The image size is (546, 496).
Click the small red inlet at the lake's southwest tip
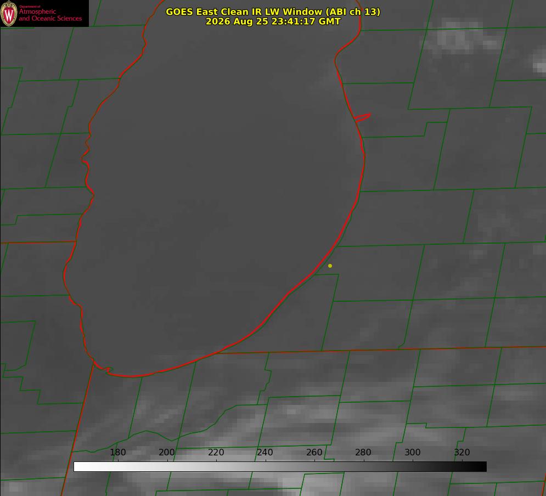click(103, 368)
